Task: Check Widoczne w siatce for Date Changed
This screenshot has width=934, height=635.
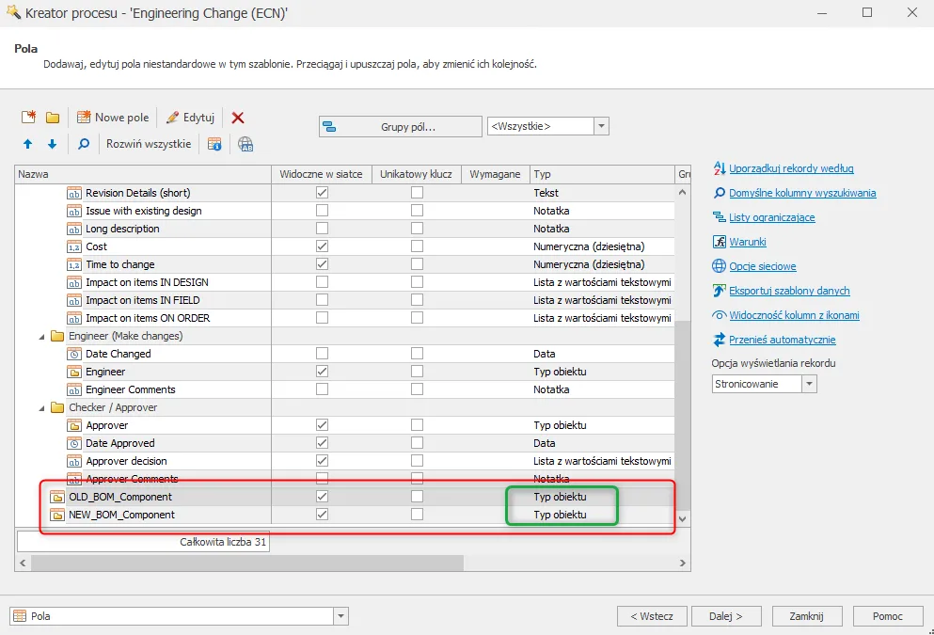Action: [322, 353]
